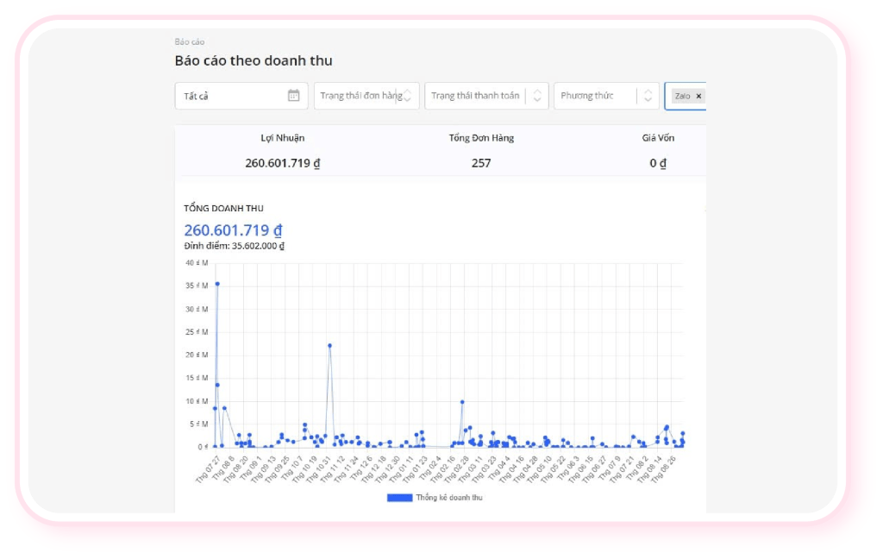The image size is (883, 559).
Task: Click the arrows icon on Trạng thái thanh toán
Action: (537, 96)
